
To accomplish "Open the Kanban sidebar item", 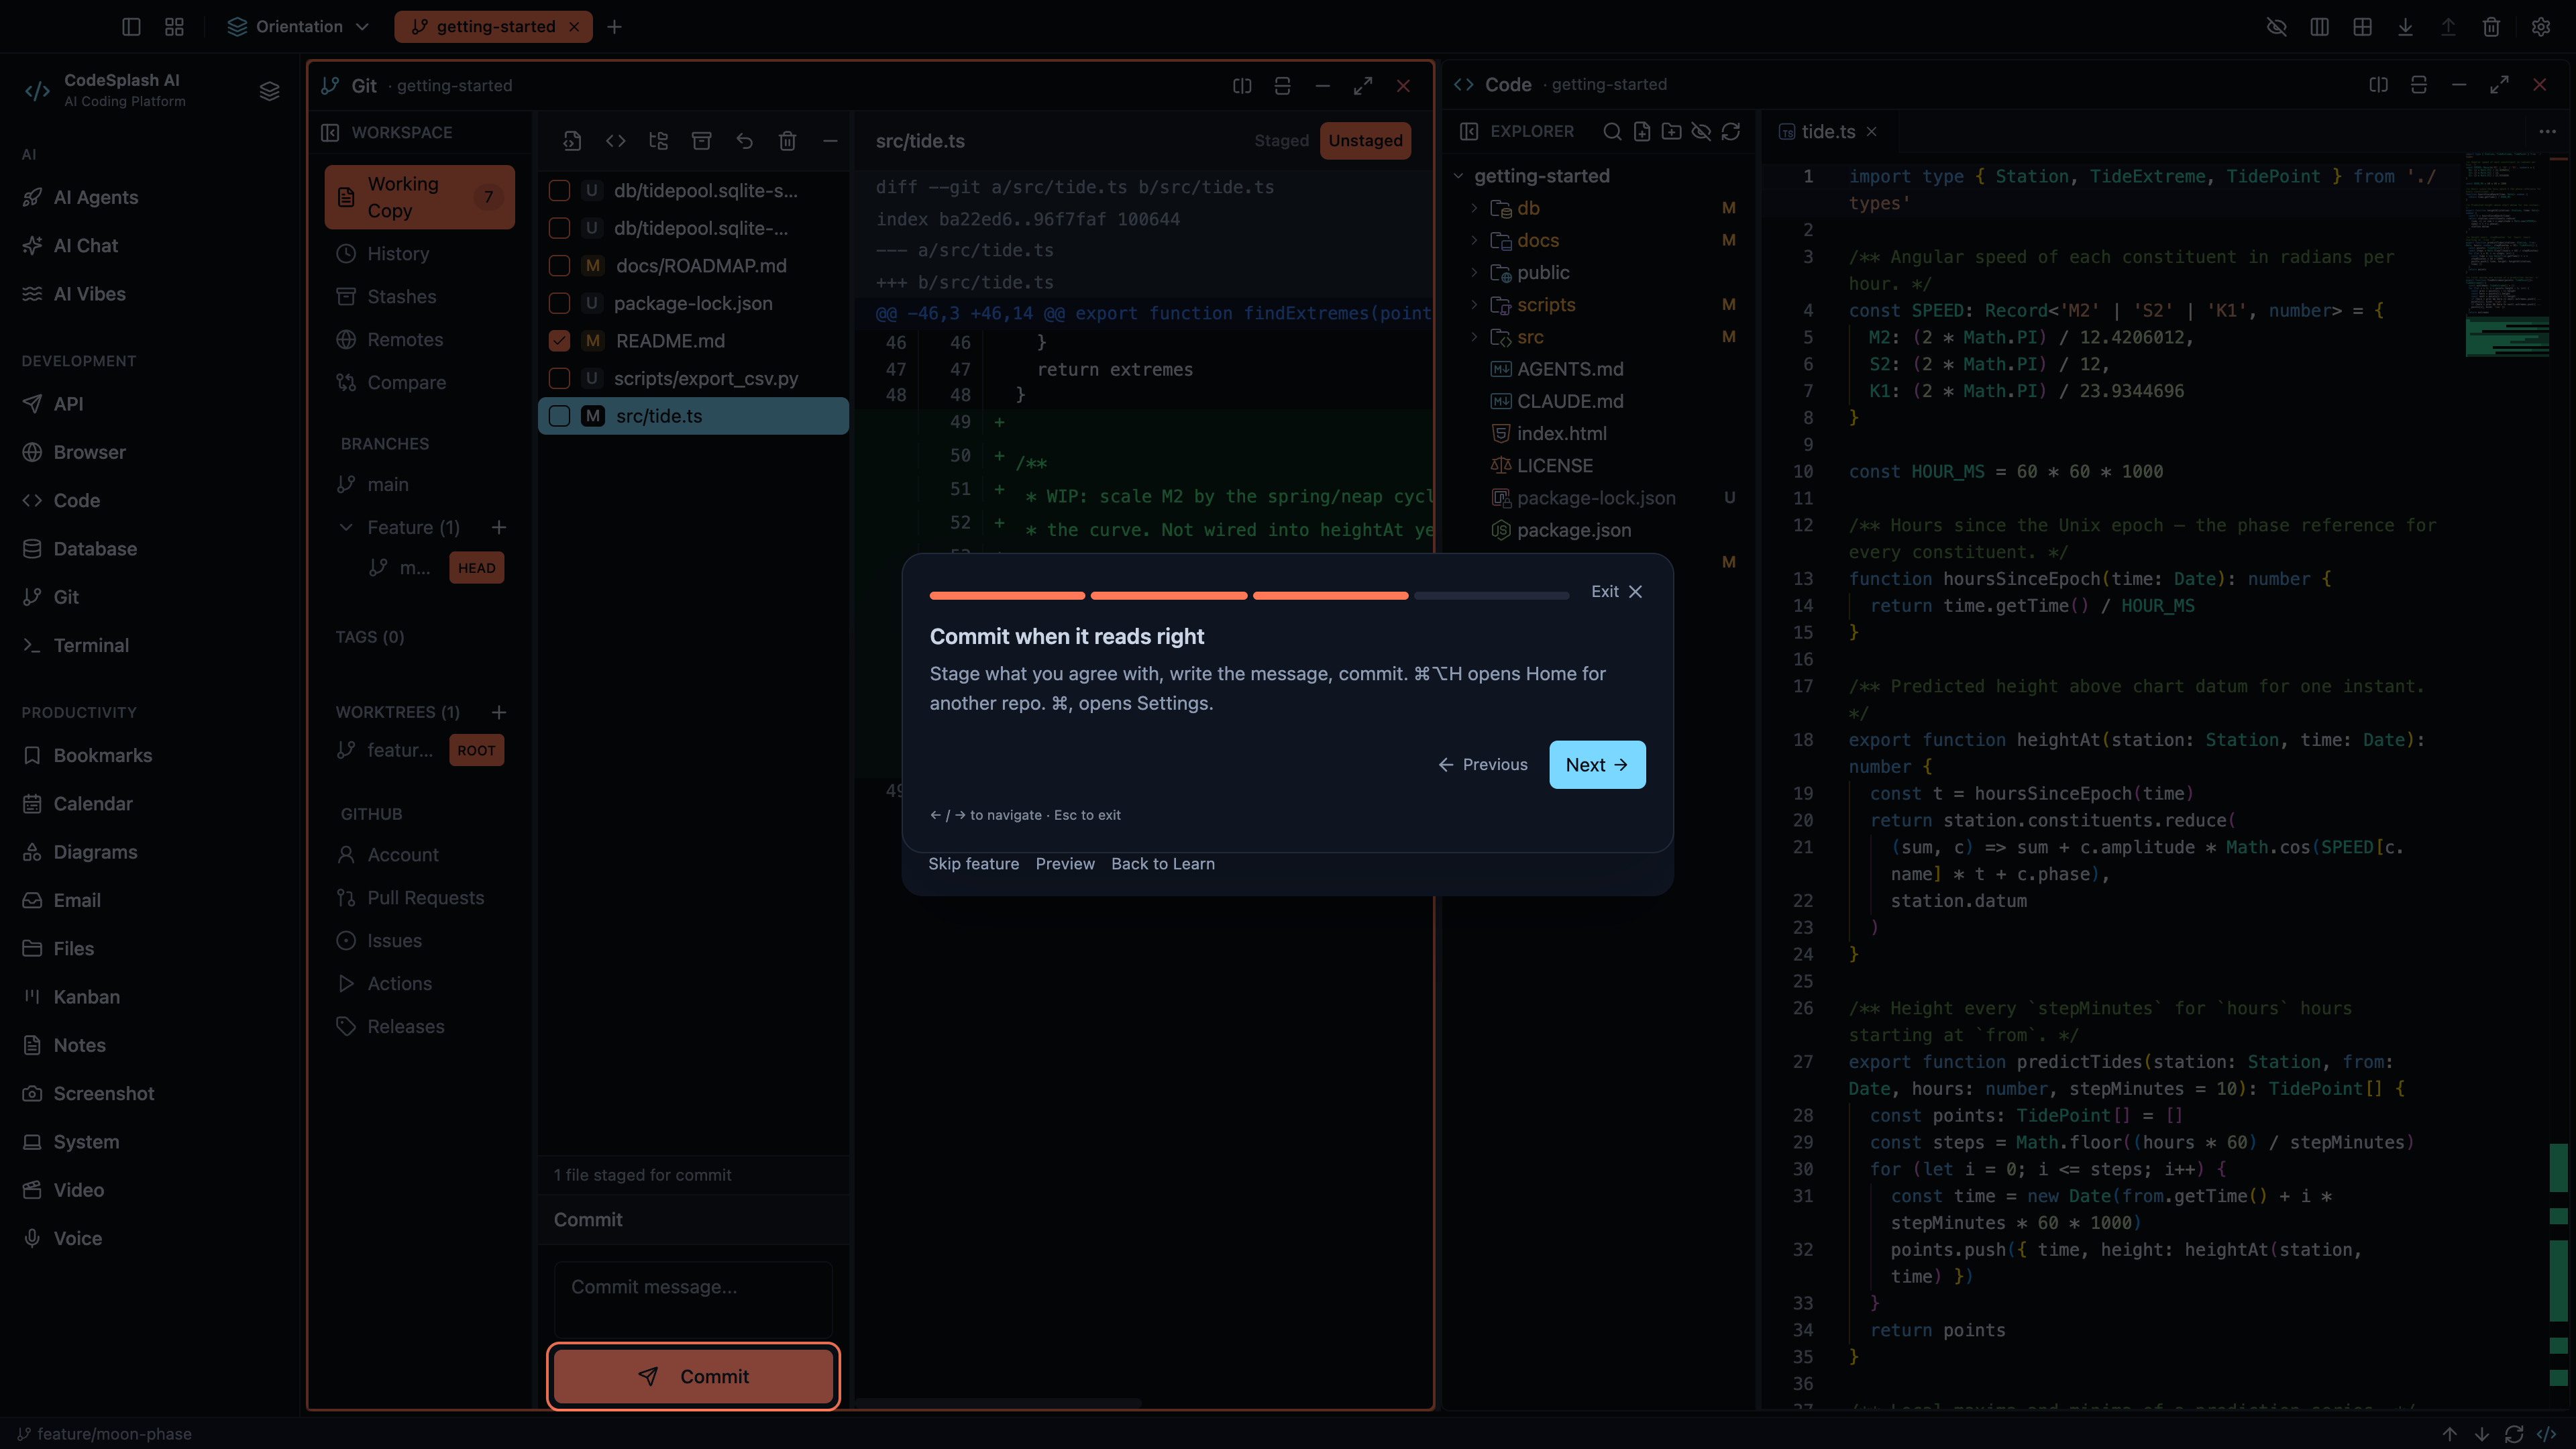I will (x=86, y=997).
